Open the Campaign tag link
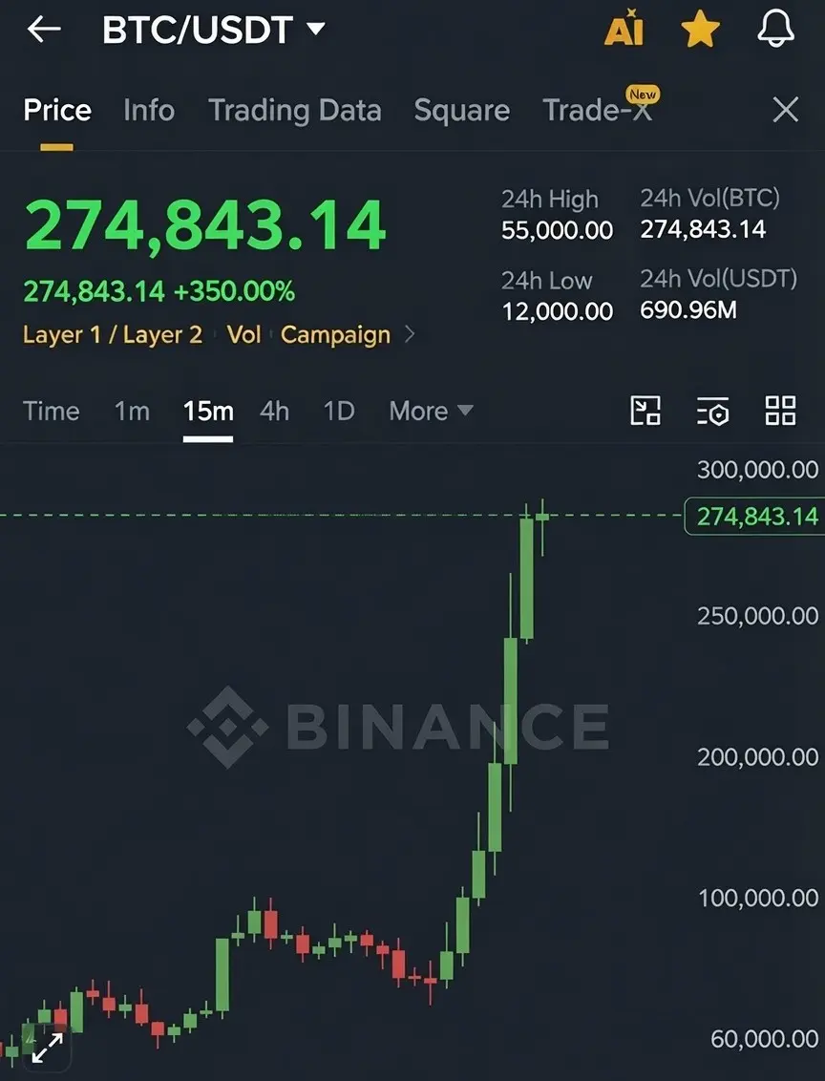 (336, 334)
